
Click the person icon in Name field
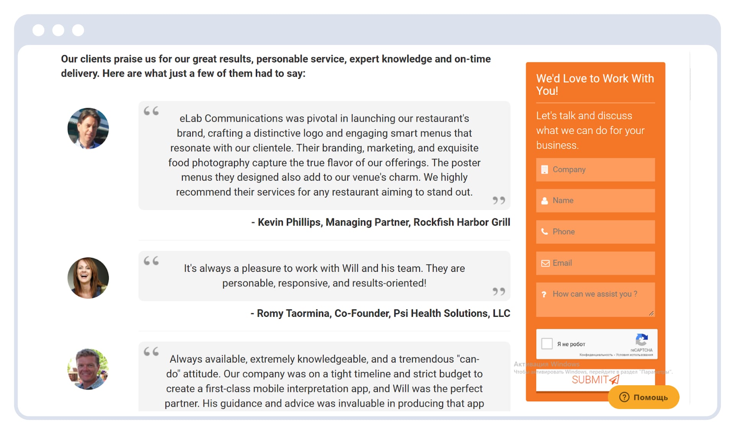(x=544, y=201)
